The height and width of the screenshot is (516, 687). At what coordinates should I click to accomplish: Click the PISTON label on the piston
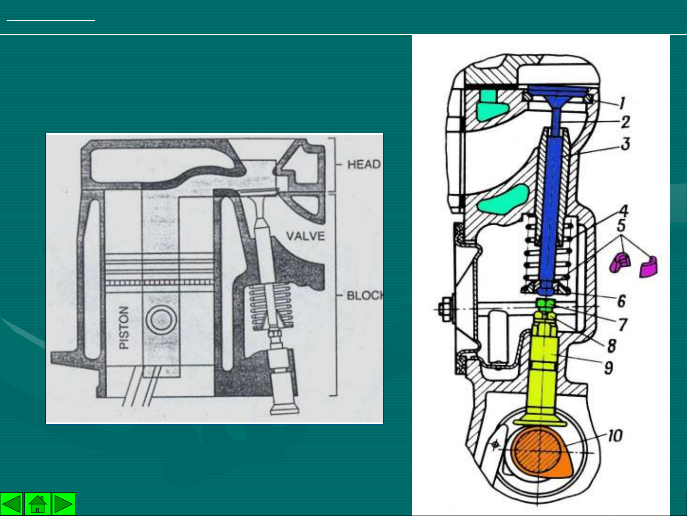(x=123, y=327)
